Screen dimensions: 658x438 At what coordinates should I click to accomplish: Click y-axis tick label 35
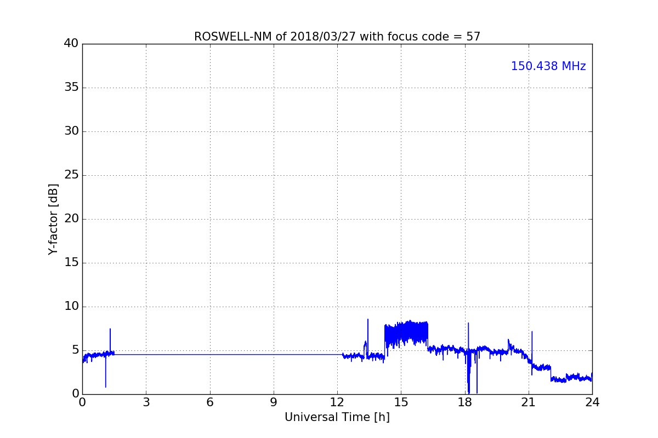pos(71,88)
